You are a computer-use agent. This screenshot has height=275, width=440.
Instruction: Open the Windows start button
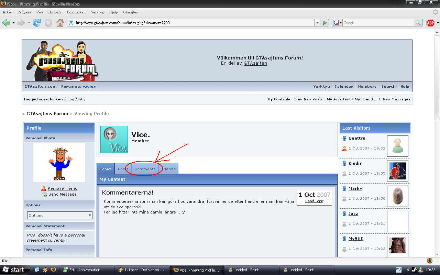14,270
